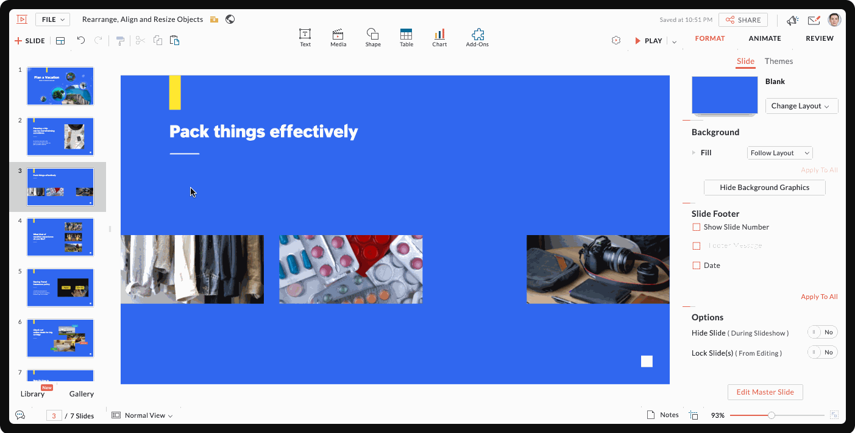
Task: Click the Paste clipboard icon
Action: [x=174, y=40]
